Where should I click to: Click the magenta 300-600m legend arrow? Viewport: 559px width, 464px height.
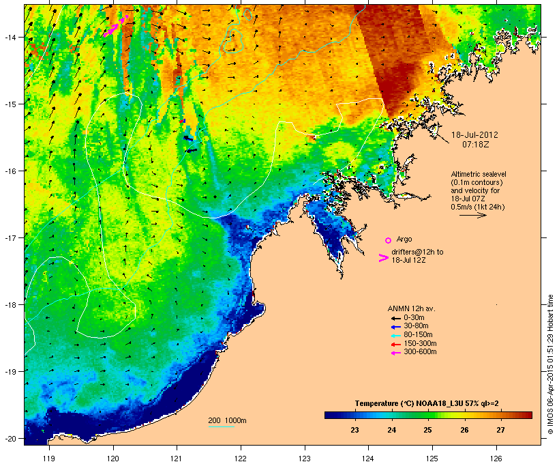coord(395,353)
